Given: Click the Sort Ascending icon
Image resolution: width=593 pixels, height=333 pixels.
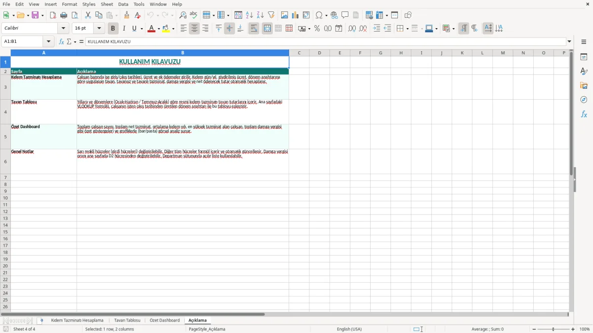Looking at the screenshot, I should click(249, 15).
